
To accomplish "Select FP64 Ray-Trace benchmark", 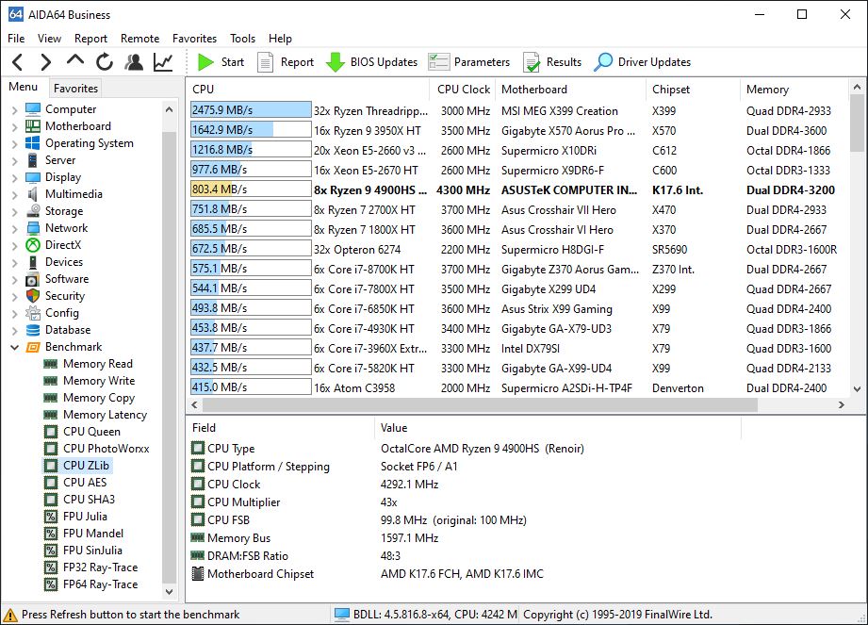I will 100,584.
